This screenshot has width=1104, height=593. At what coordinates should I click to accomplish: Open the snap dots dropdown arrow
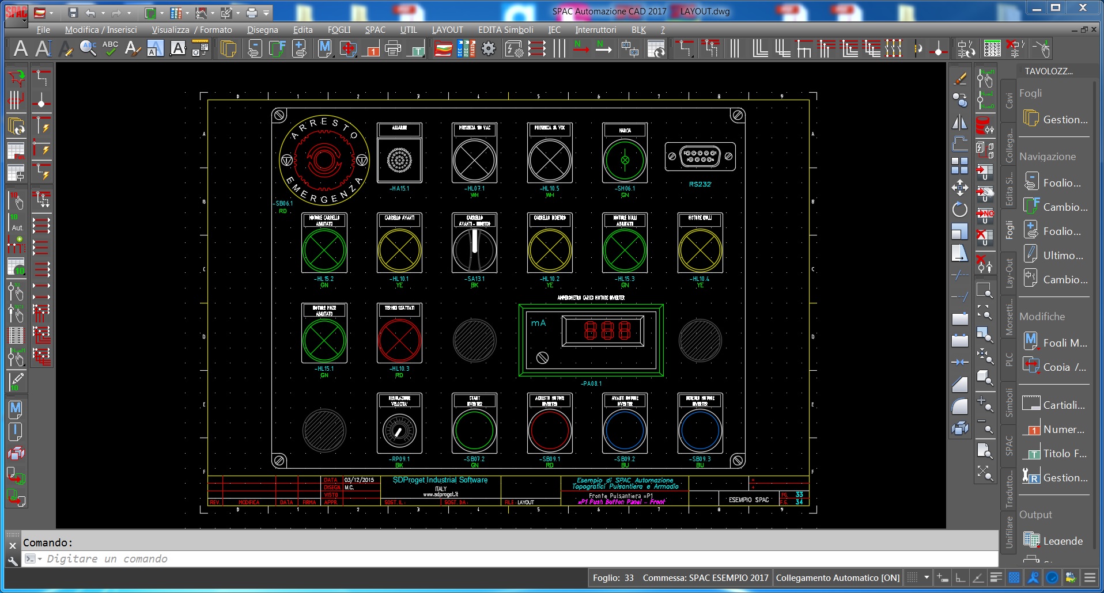coord(927,577)
